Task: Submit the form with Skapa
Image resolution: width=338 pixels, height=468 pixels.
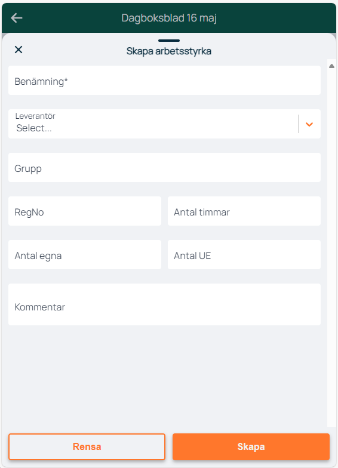Action: coord(251,447)
